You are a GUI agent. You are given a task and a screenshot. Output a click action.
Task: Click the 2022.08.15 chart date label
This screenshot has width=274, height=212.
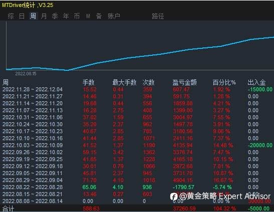point(26,74)
